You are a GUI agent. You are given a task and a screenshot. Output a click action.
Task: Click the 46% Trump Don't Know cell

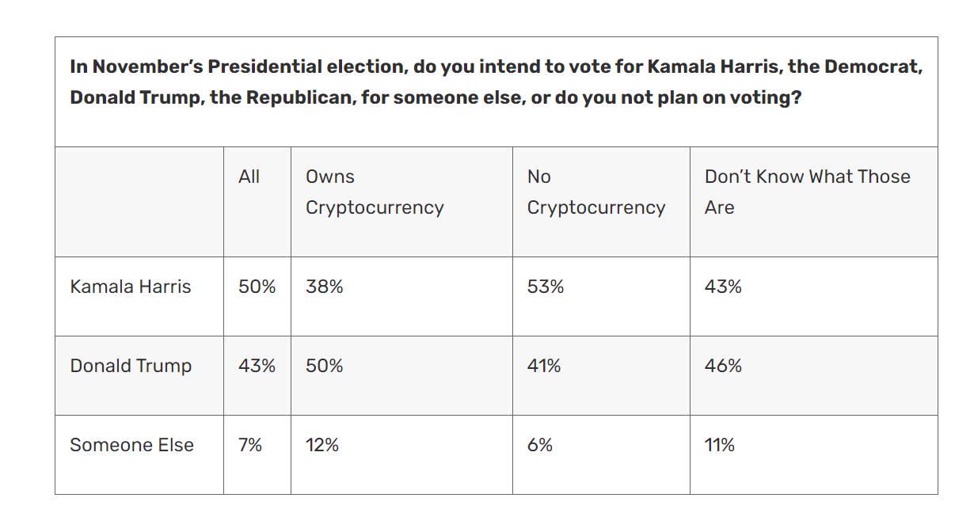pyautogui.click(x=723, y=366)
